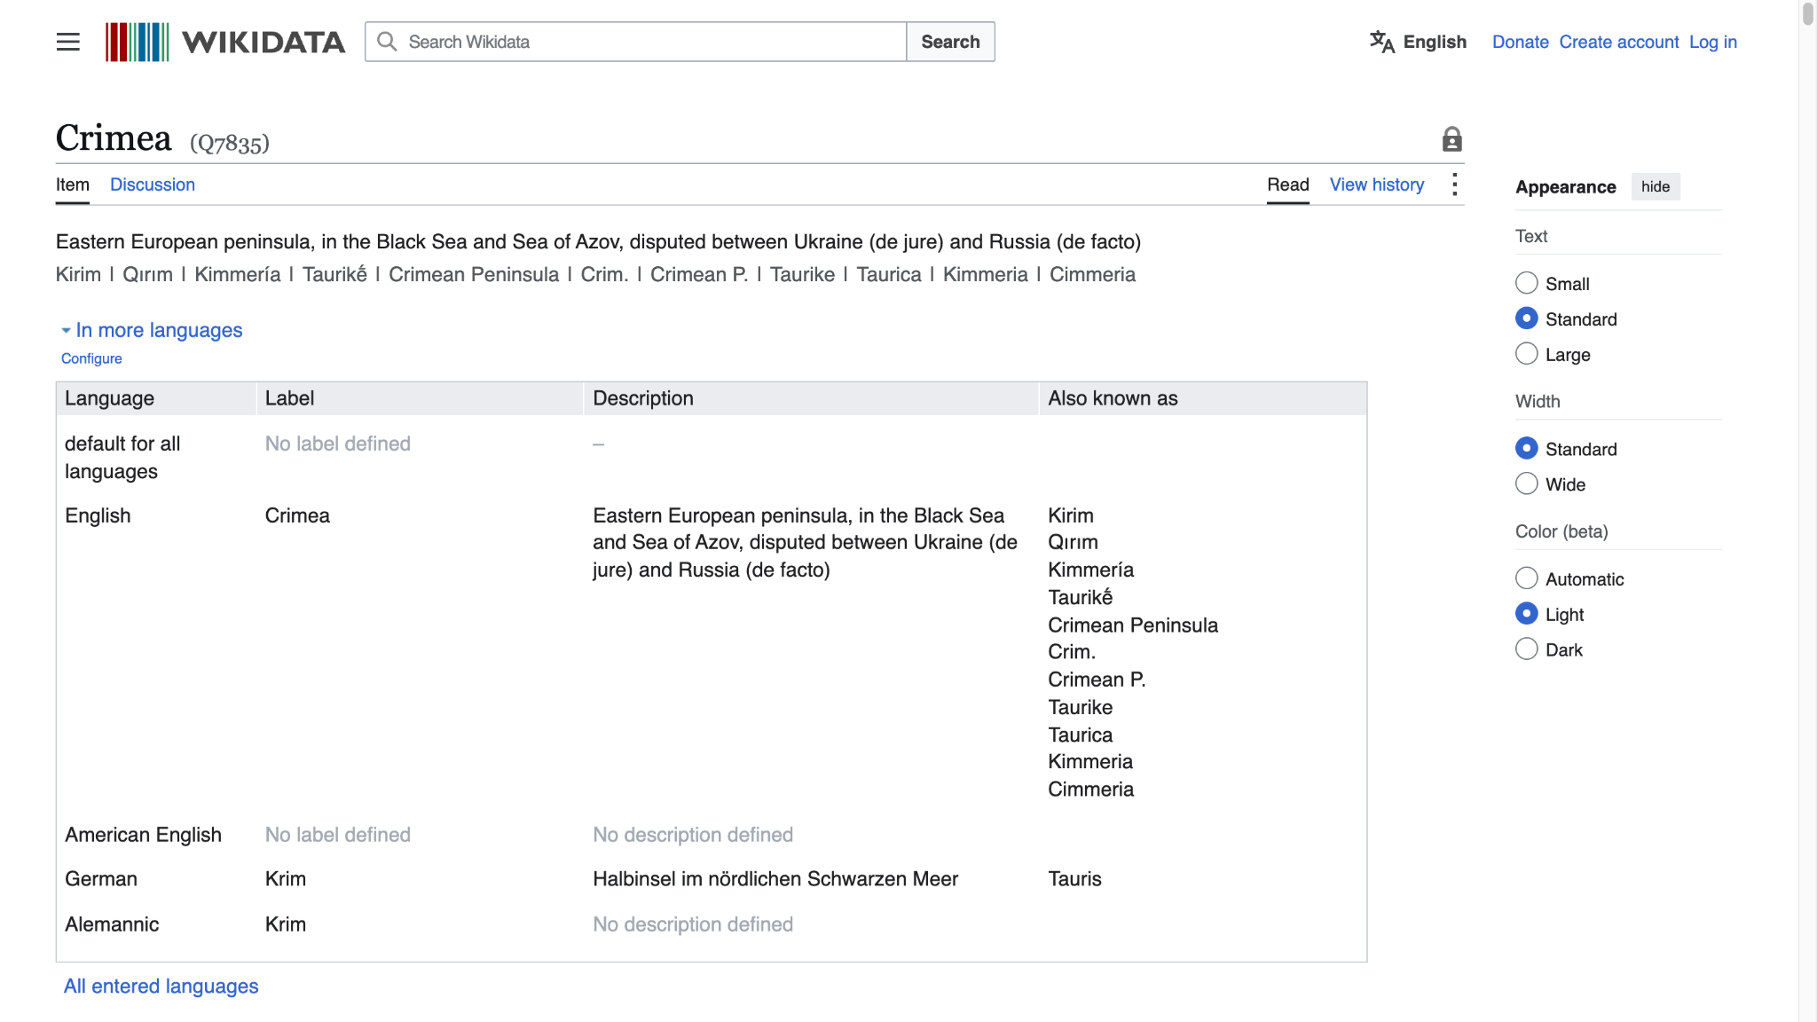
Task: Click 'Cimmeria' alias in the table
Action: [1090, 790]
